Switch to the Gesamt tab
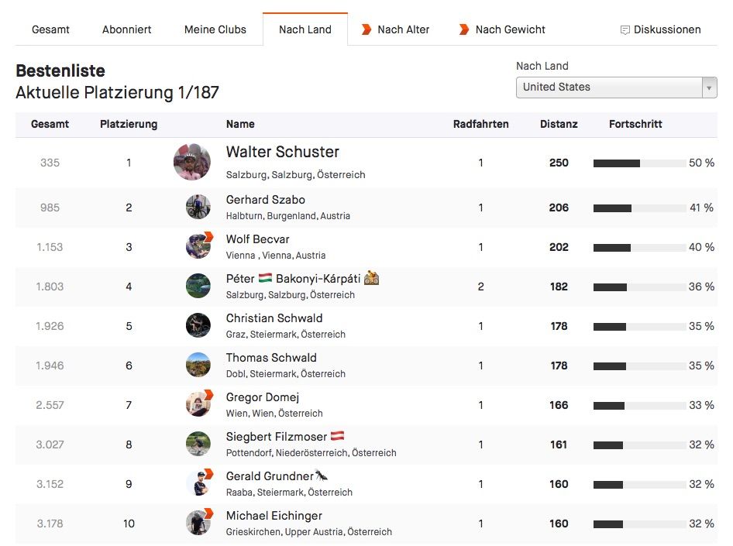Screen dimensions: 733x546 tap(50, 29)
